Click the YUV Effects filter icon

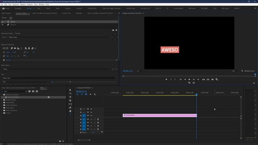37,91
